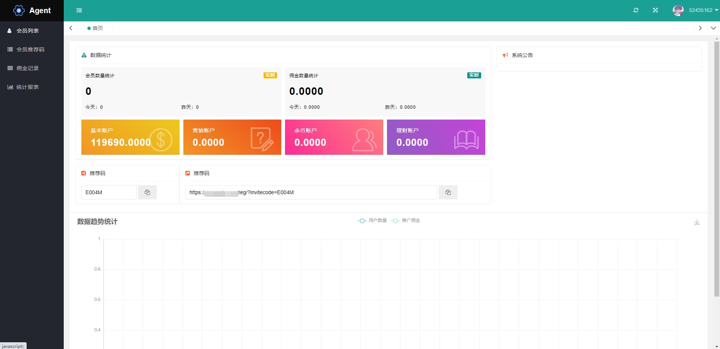
Task: Expand the tab options down-chevron
Action: [x=713, y=28]
